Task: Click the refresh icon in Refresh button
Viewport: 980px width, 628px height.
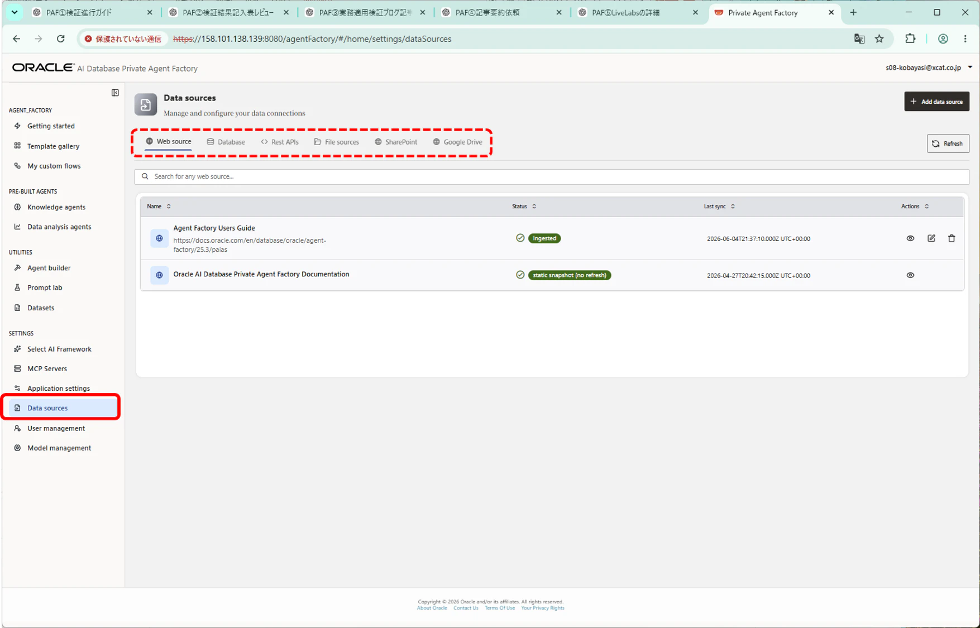Action: (936, 143)
